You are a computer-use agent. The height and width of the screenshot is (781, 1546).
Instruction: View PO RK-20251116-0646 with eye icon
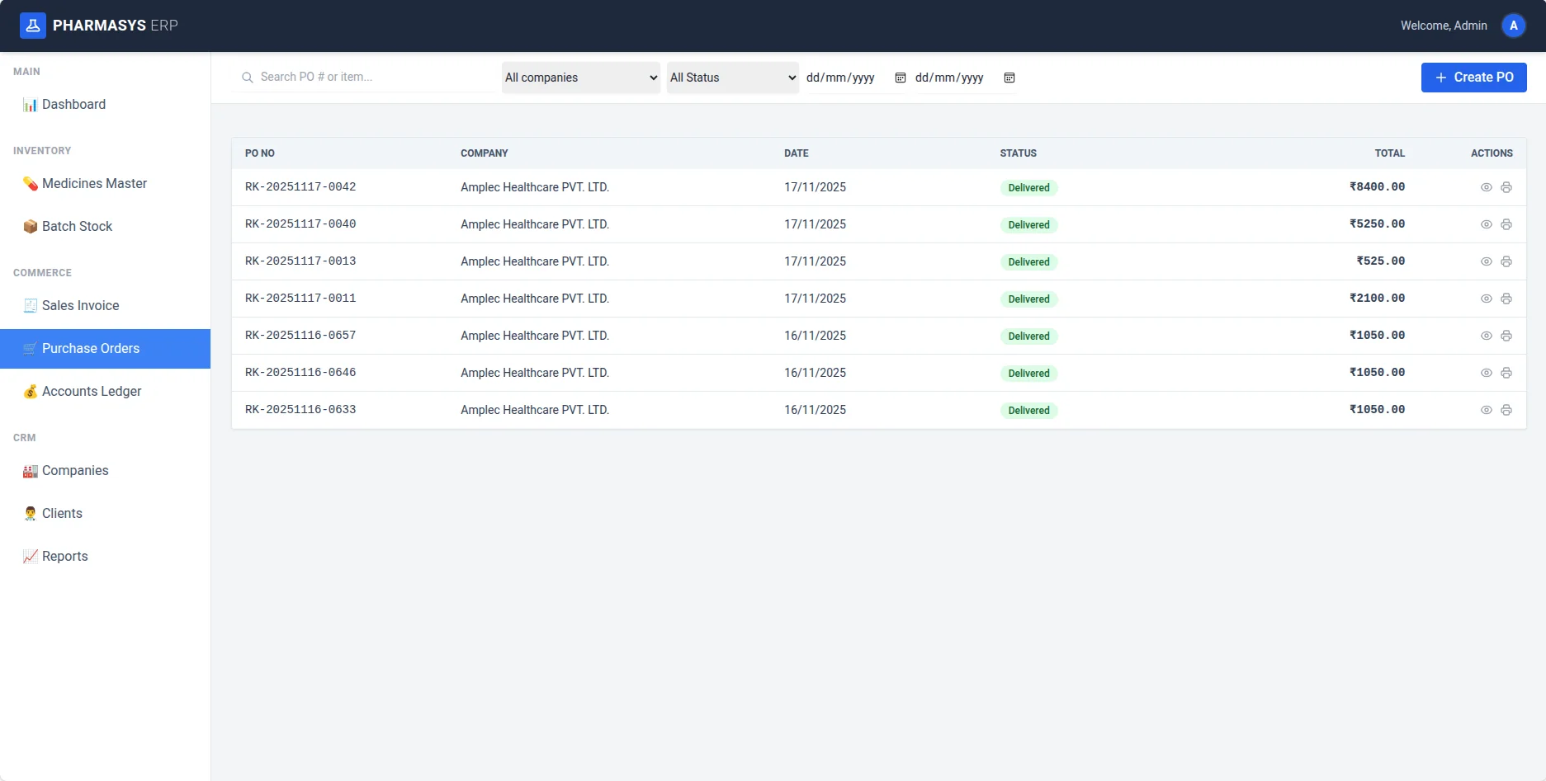pyautogui.click(x=1486, y=373)
